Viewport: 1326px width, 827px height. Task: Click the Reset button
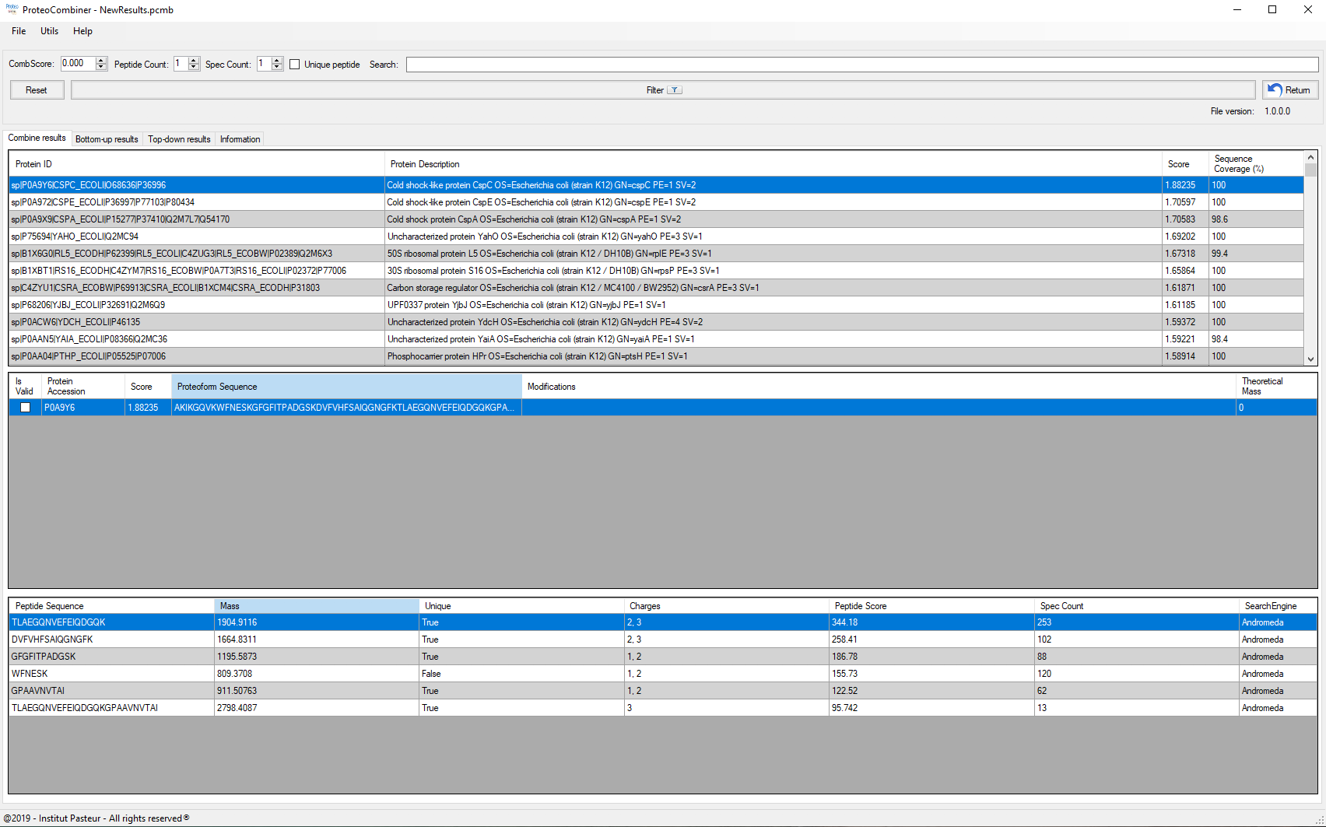tap(37, 90)
